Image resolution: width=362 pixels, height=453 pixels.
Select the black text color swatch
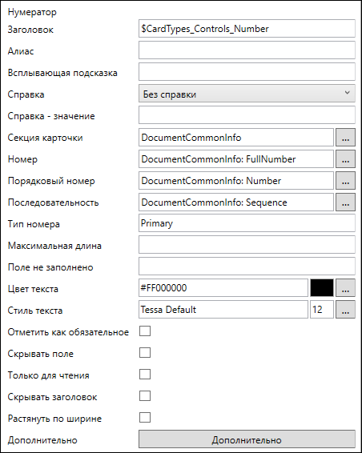coord(322,288)
